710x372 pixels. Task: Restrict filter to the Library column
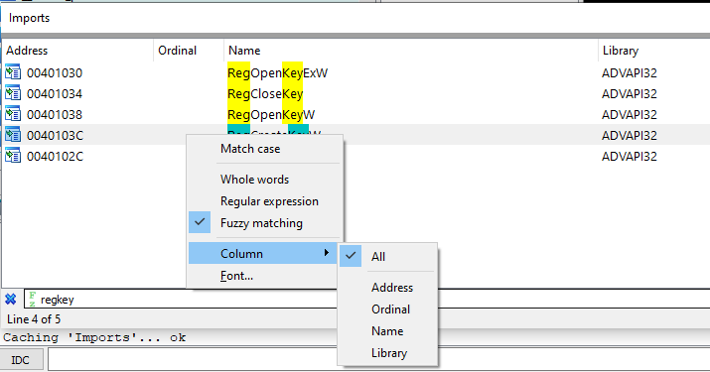point(387,352)
